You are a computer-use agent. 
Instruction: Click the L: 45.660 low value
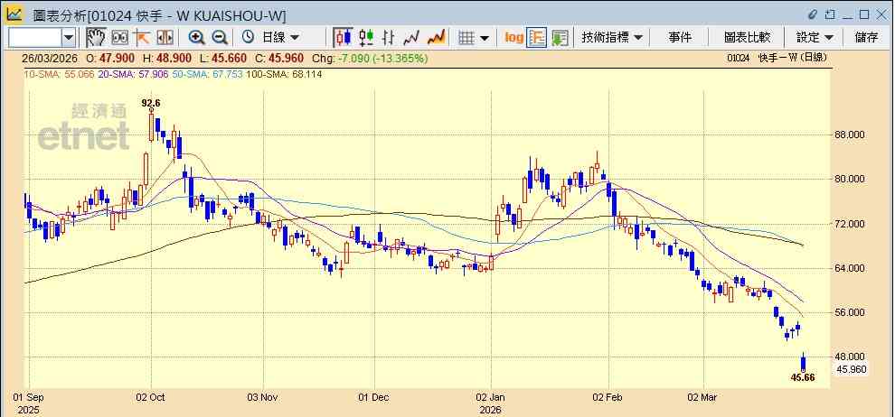(x=222, y=58)
